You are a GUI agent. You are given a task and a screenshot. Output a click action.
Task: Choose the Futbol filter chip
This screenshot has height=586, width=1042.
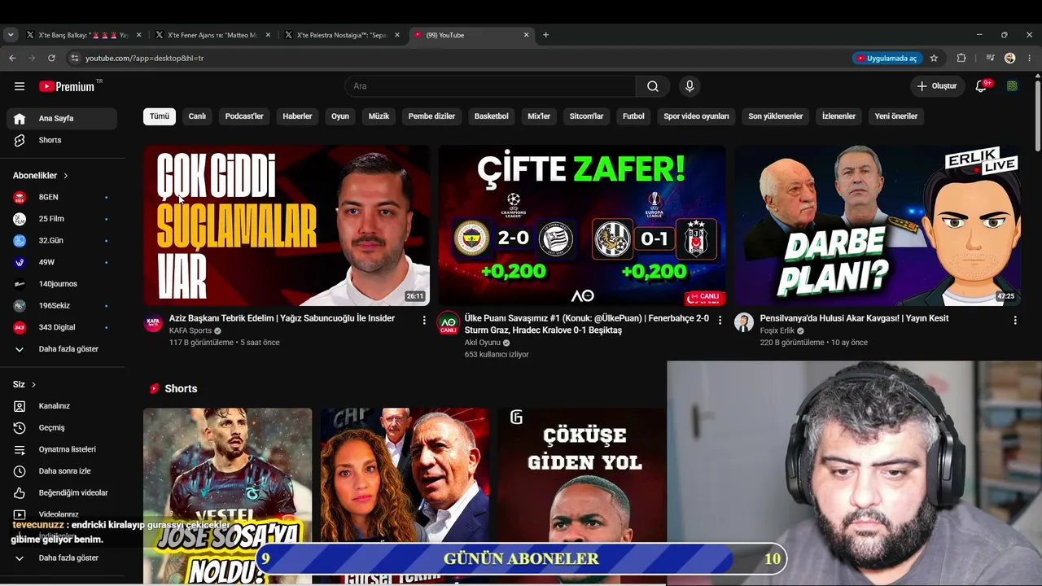click(x=633, y=116)
